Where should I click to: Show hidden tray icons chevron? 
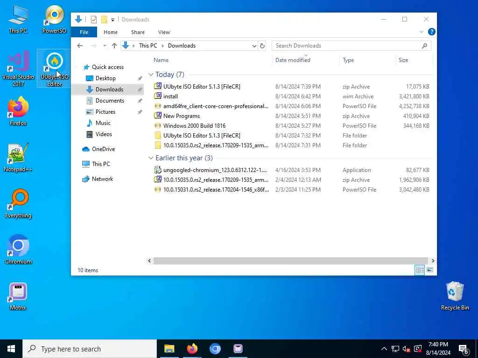[x=384, y=349]
